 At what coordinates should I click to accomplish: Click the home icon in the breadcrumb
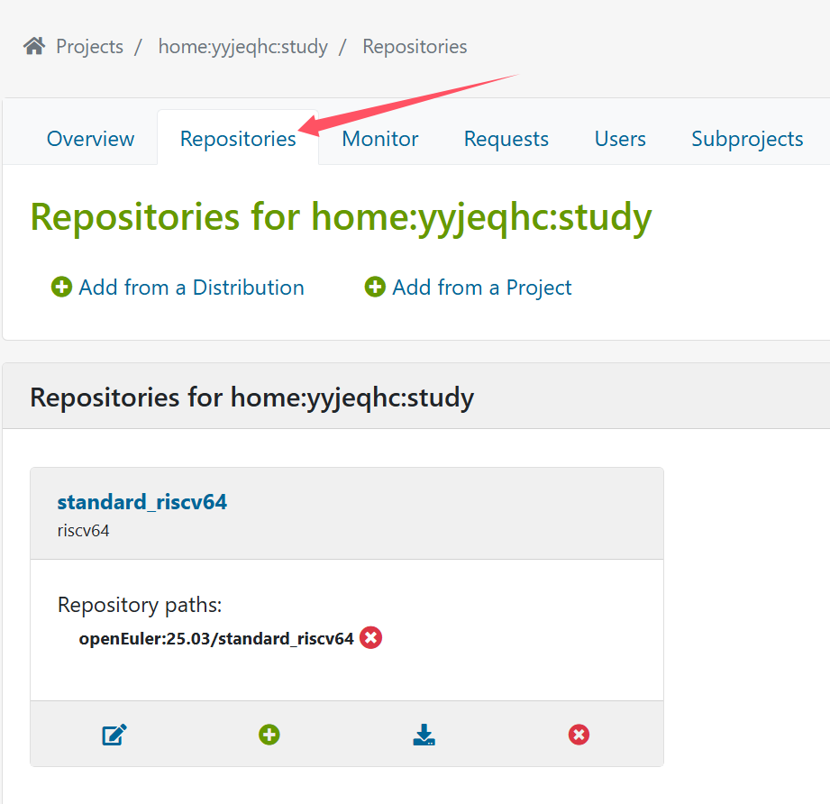pos(34,46)
